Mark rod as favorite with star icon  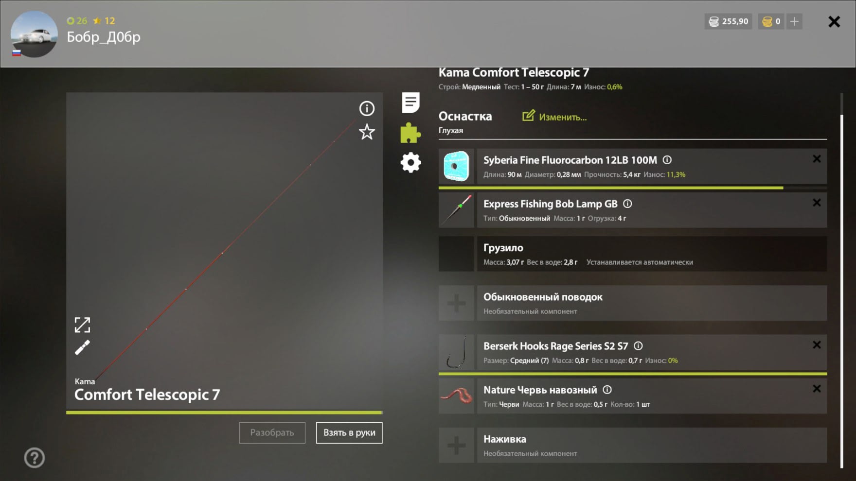(x=367, y=132)
